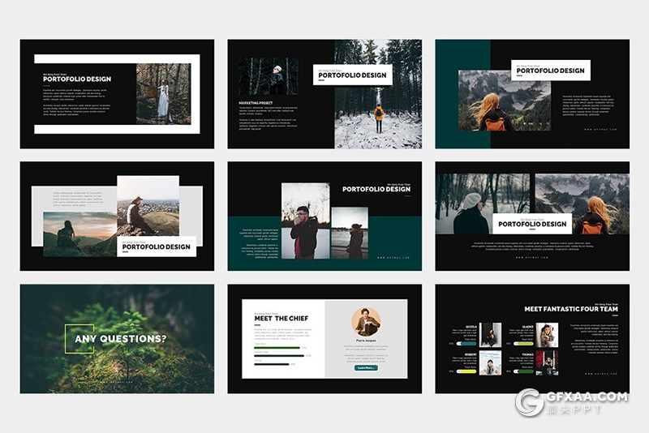Click Gladice's team member photo

click(547, 335)
